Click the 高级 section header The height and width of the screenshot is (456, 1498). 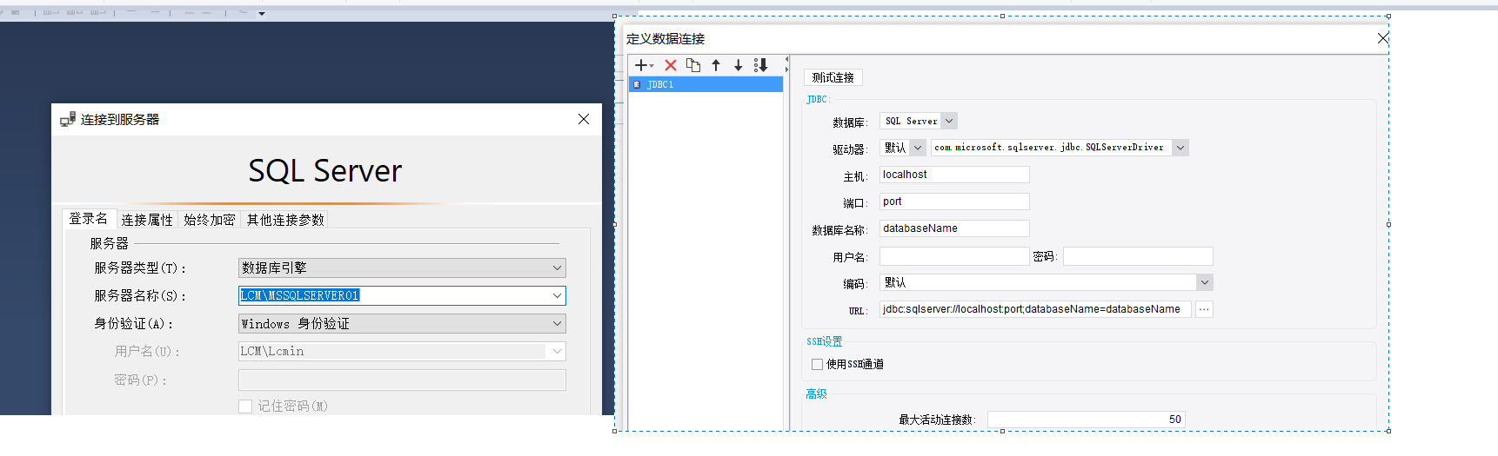tap(816, 394)
